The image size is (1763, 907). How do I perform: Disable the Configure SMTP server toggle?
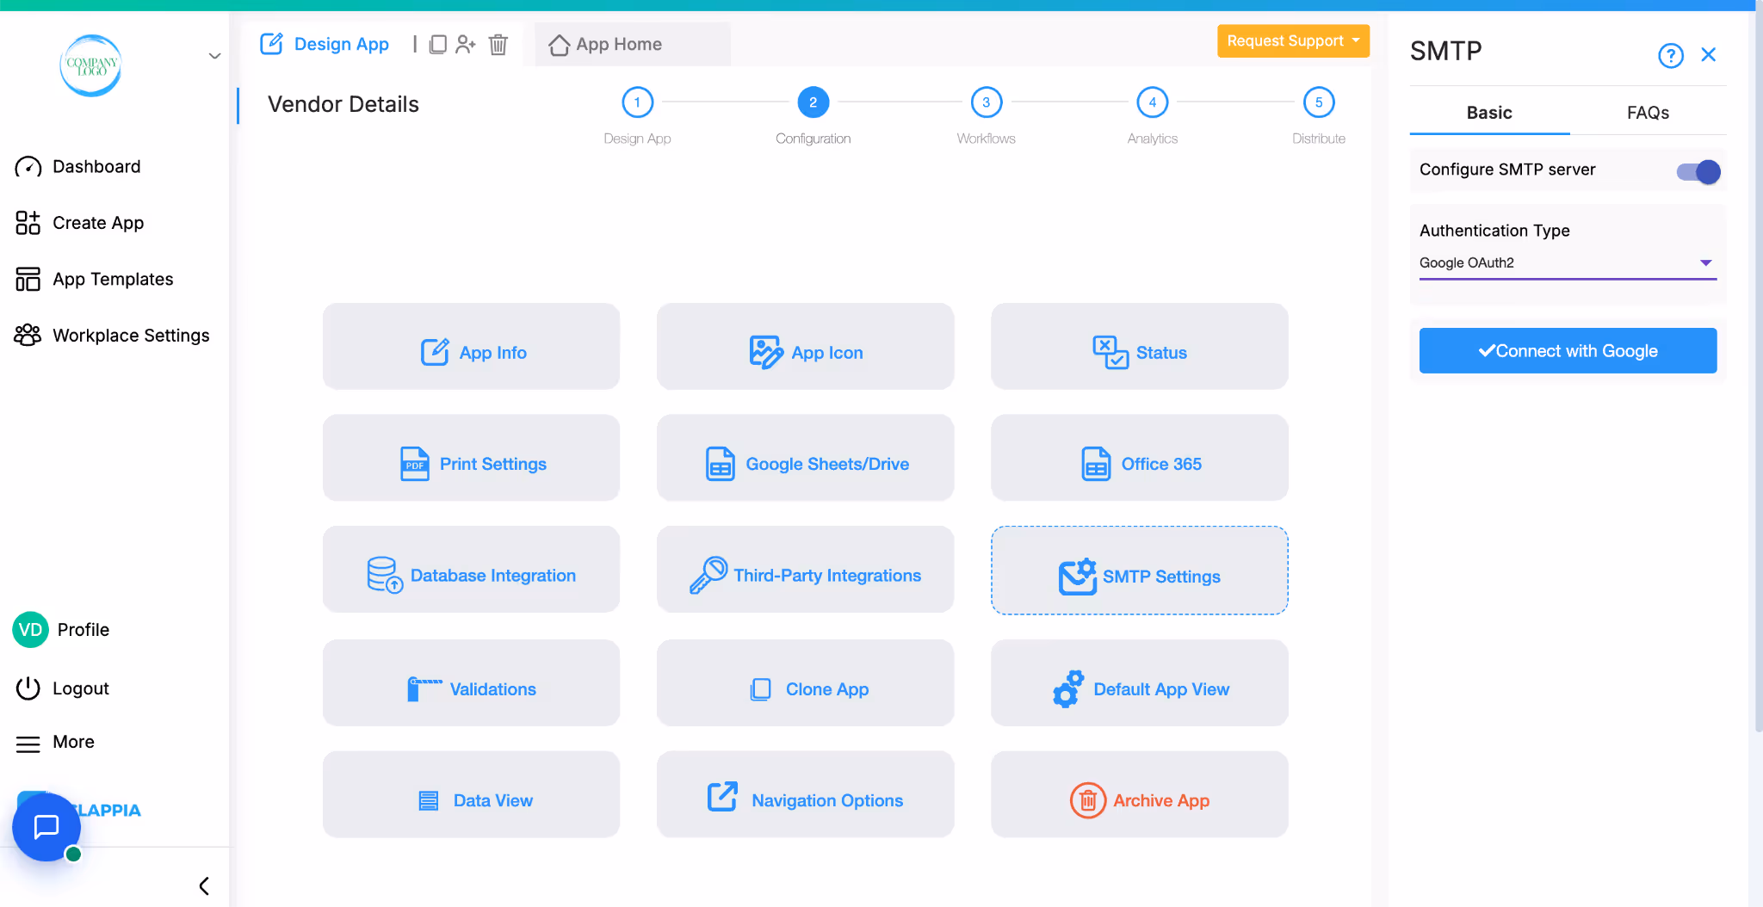[1697, 171]
